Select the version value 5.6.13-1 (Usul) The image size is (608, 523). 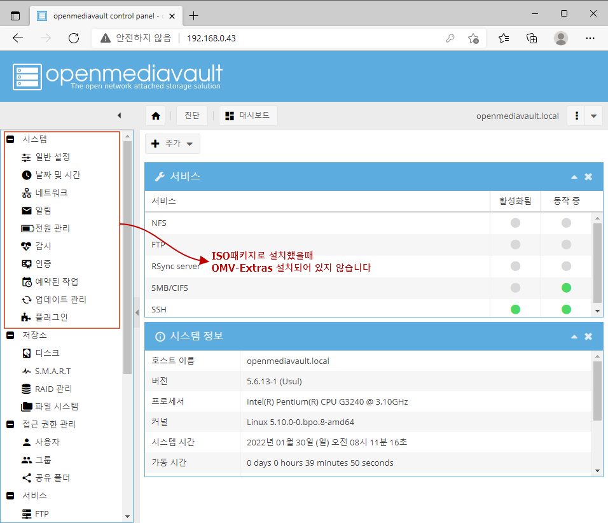[x=274, y=381]
